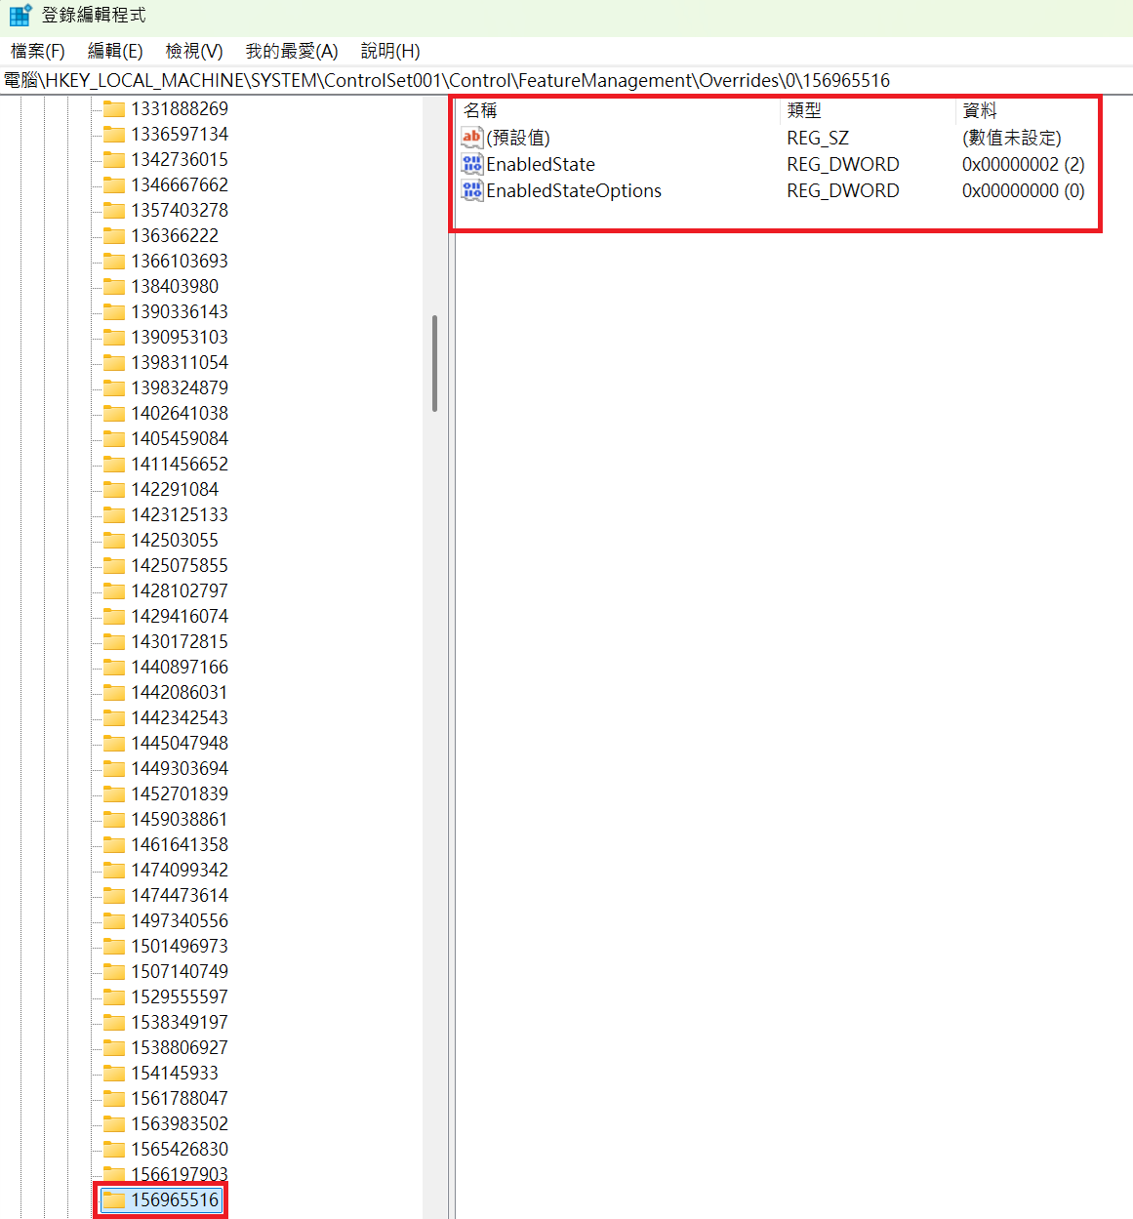Image resolution: width=1133 pixels, height=1219 pixels.
Task: Select key 1497340556 in tree
Action: 180,920
